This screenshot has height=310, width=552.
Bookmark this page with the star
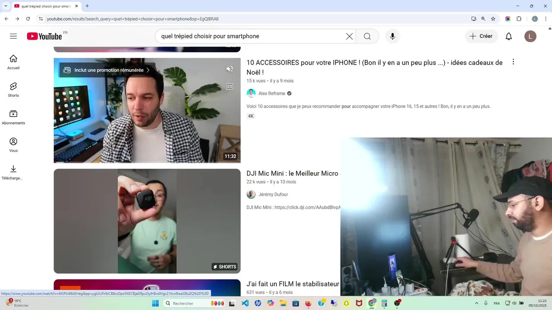pyautogui.click(x=493, y=19)
